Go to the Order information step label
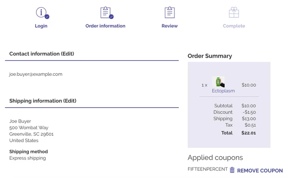 (x=105, y=26)
